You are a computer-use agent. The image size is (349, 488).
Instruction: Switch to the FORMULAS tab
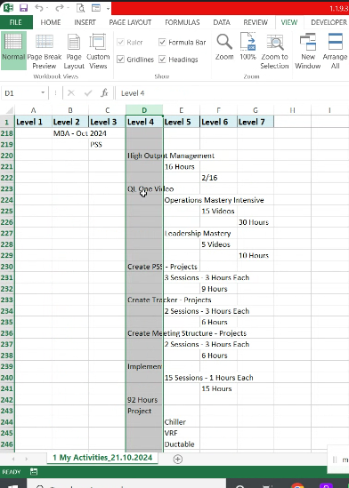(x=183, y=22)
